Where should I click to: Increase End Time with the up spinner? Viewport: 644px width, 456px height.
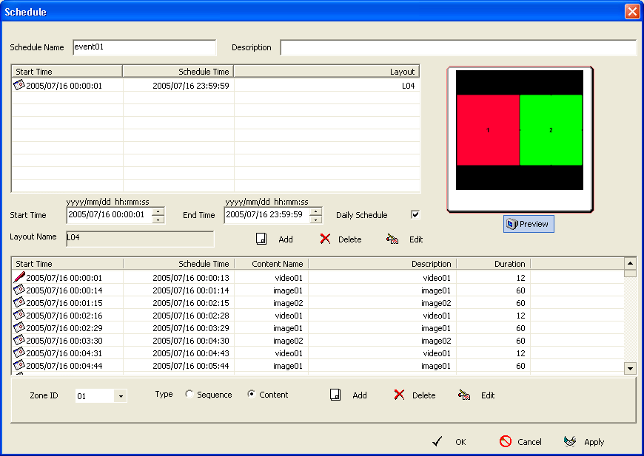click(316, 211)
